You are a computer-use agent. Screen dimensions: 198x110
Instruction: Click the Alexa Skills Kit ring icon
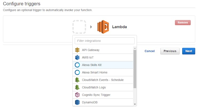[77, 65]
